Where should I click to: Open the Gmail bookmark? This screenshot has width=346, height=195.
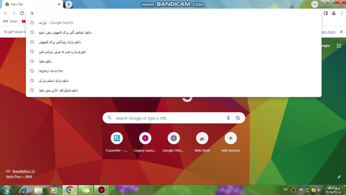pos(11,21)
